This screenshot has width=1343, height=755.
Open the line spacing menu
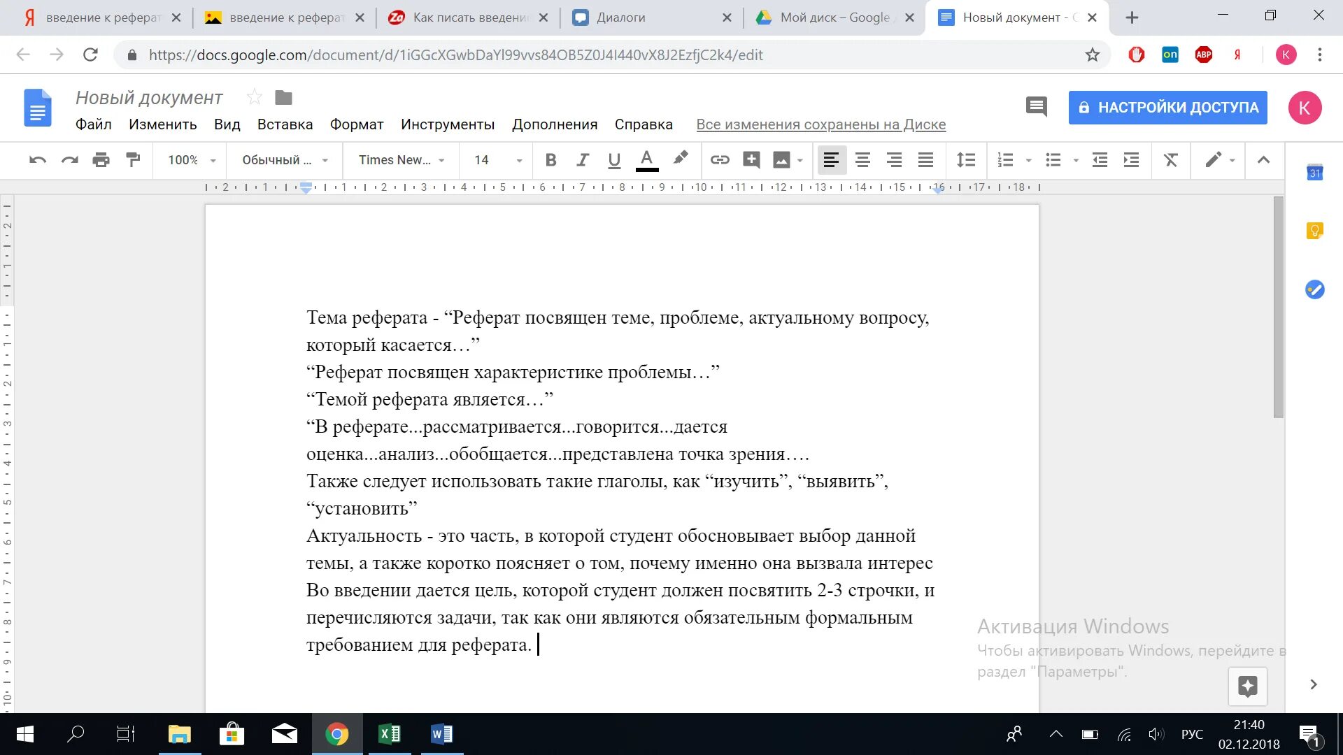(x=966, y=160)
